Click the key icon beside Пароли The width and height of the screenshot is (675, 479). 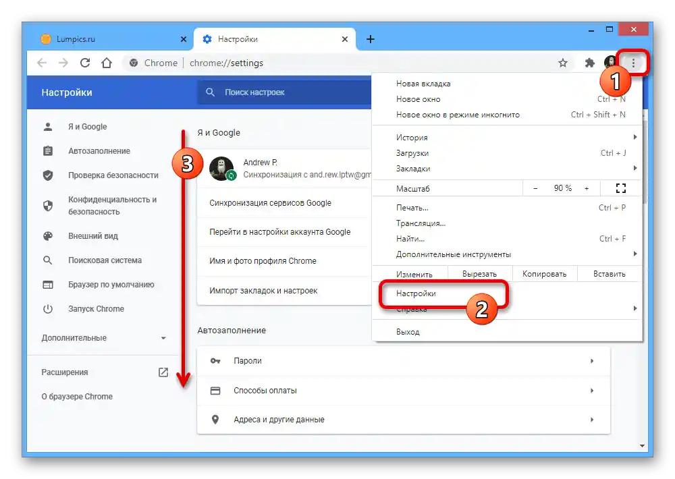click(215, 361)
